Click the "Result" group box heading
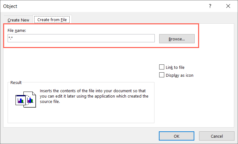The height and width of the screenshot is (144, 238). pyautogui.click(x=16, y=83)
